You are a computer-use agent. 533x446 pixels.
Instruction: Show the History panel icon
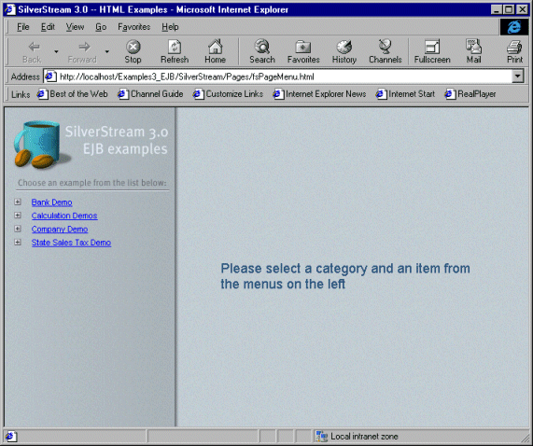coord(344,47)
